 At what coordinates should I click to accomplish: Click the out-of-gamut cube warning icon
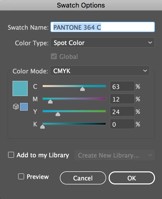(x=16, y=107)
